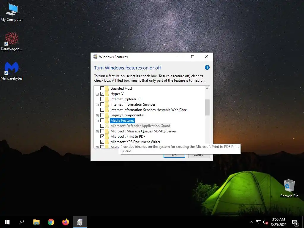Viewport: 304px width, 228px height.
Task: Open the Windows Start menu
Action: point(7,222)
